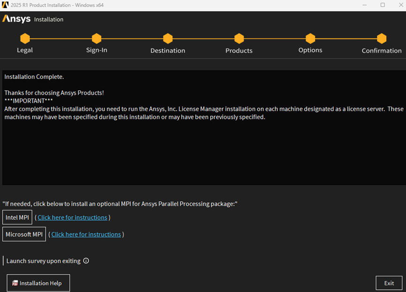This screenshot has width=406, height=292.
Task: Click the 'Launch survey upon exiting' label
Action: pyautogui.click(x=43, y=261)
